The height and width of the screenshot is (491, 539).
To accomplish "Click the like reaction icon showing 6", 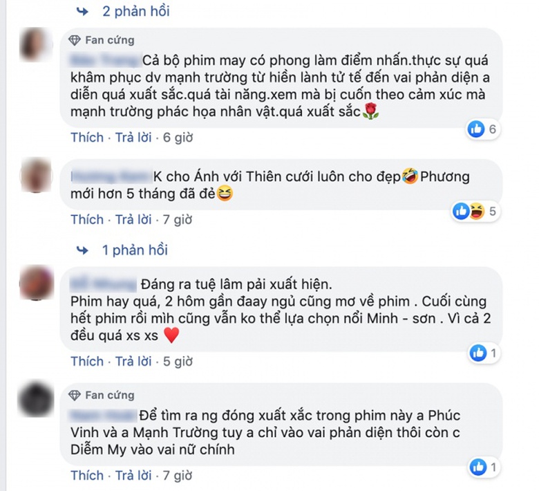I will tap(476, 129).
